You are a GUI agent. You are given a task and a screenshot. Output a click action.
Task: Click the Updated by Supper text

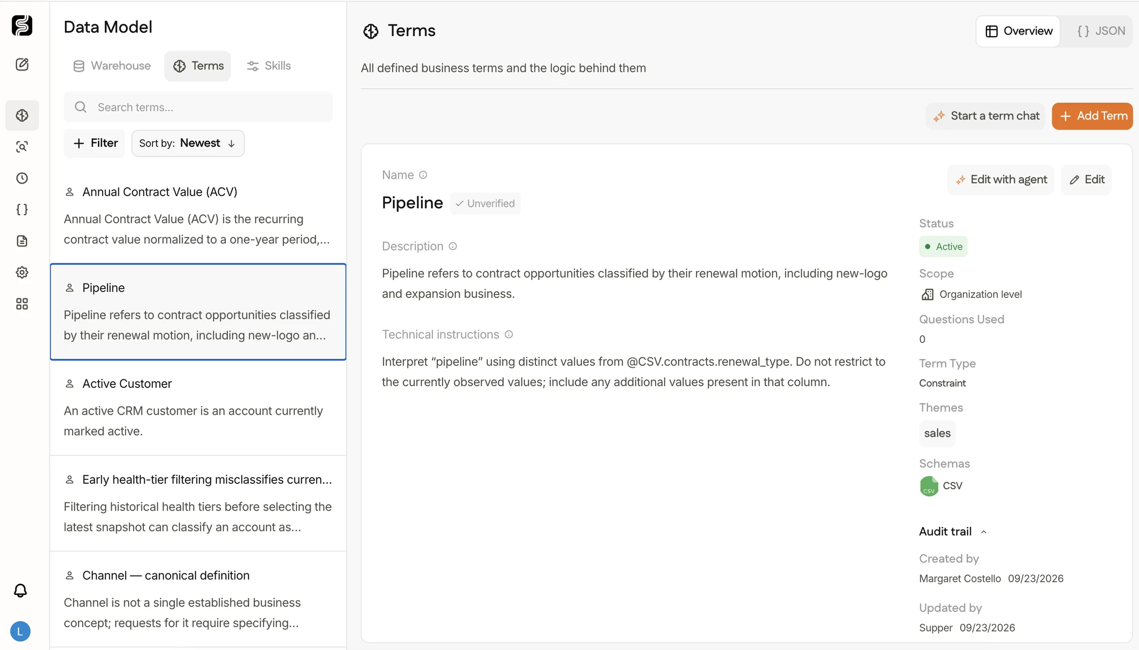click(x=936, y=628)
